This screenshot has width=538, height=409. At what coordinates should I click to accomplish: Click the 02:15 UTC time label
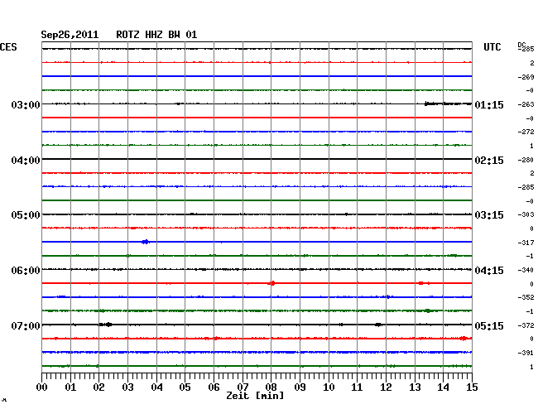[x=489, y=161]
